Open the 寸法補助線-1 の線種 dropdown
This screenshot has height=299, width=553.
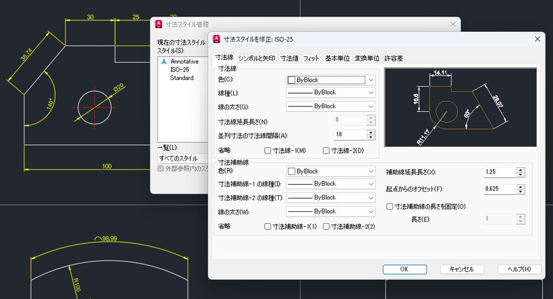click(331, 184)
